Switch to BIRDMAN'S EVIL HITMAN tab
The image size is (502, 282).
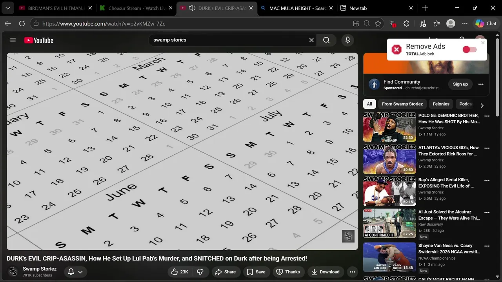(55, 8)
